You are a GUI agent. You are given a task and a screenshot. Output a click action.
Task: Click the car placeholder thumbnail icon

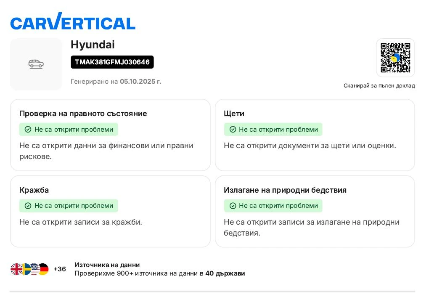tap(36, 64)
